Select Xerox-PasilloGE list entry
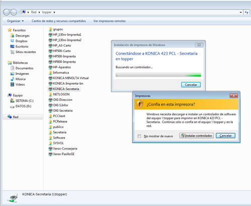The image size is (251, 206). click(62, 154)
